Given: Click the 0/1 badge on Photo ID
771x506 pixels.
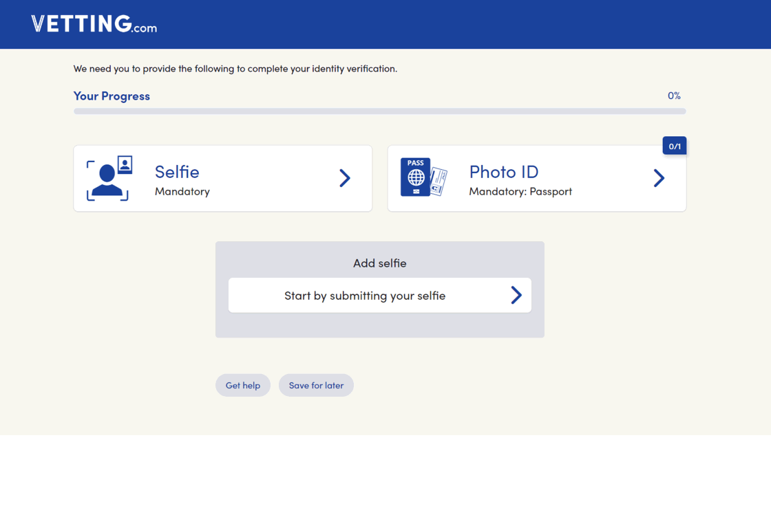Looking at the screenshot, I should (x=674, y=146).
